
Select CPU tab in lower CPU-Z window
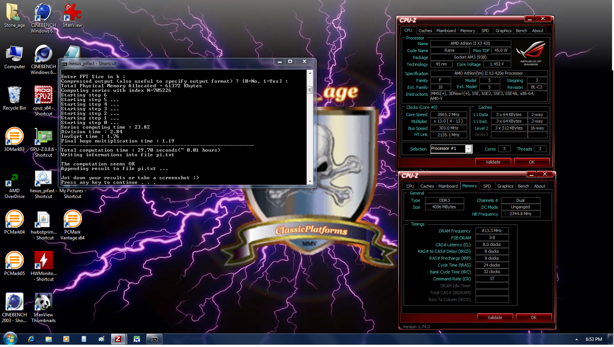[x=410, y=186]
